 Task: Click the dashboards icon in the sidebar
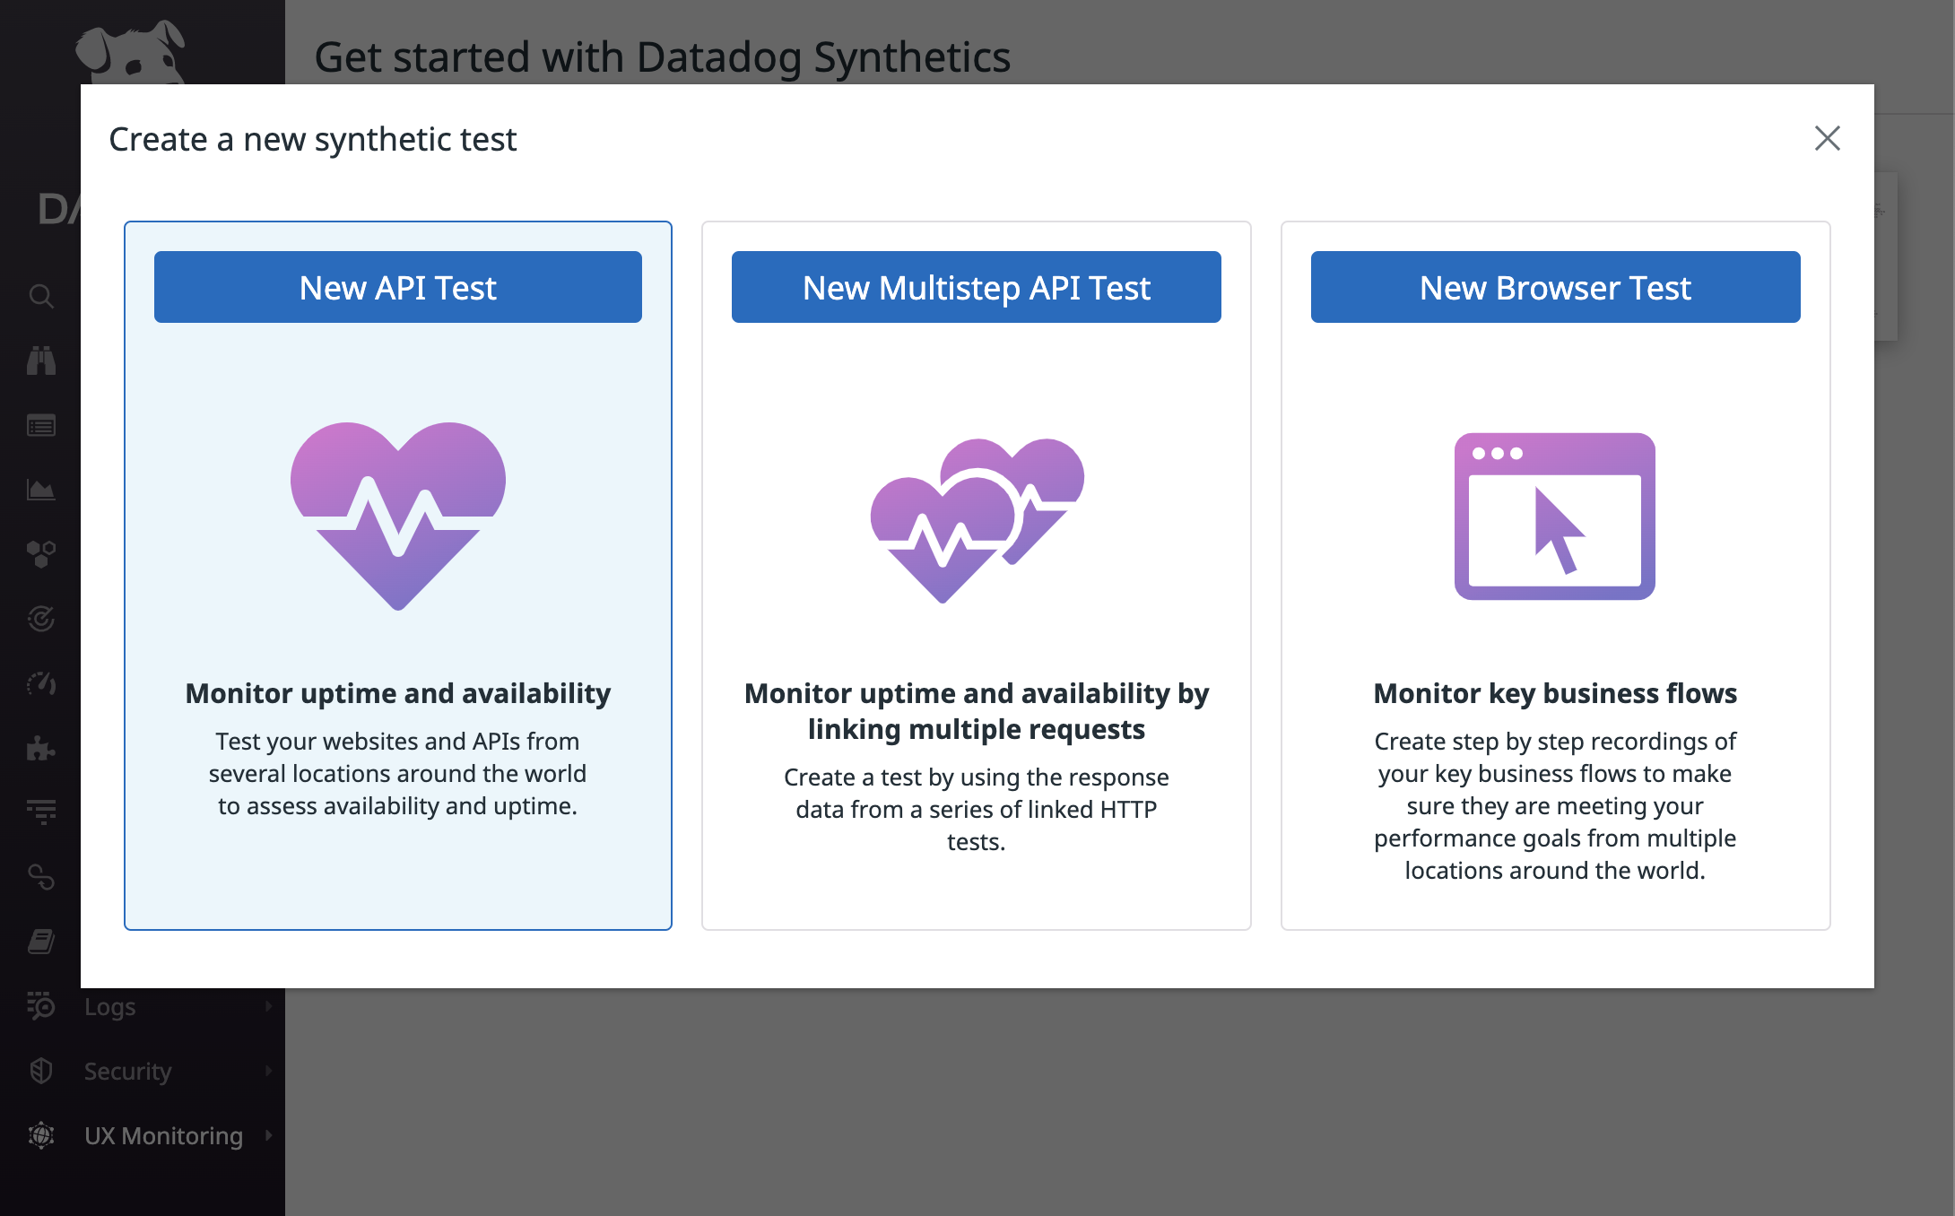[39, 427]
